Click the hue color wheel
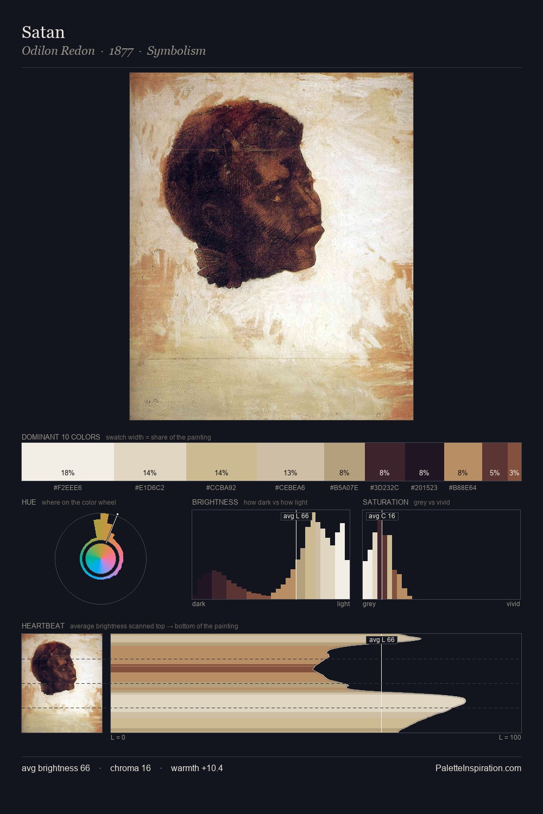 click(x=100, y=558)
